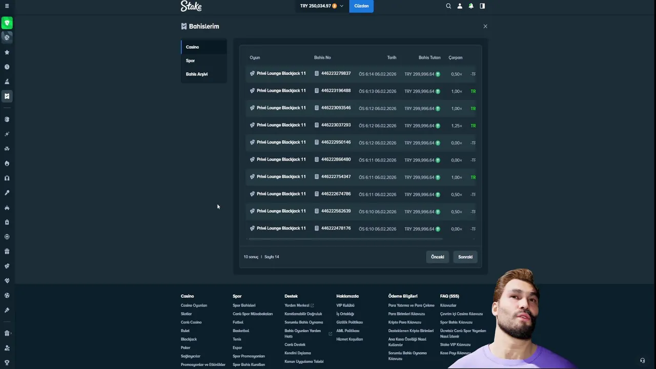This screenshot has height=369, width=656.
Task: Open bet number 446222674786
Action: coord(336,194)
